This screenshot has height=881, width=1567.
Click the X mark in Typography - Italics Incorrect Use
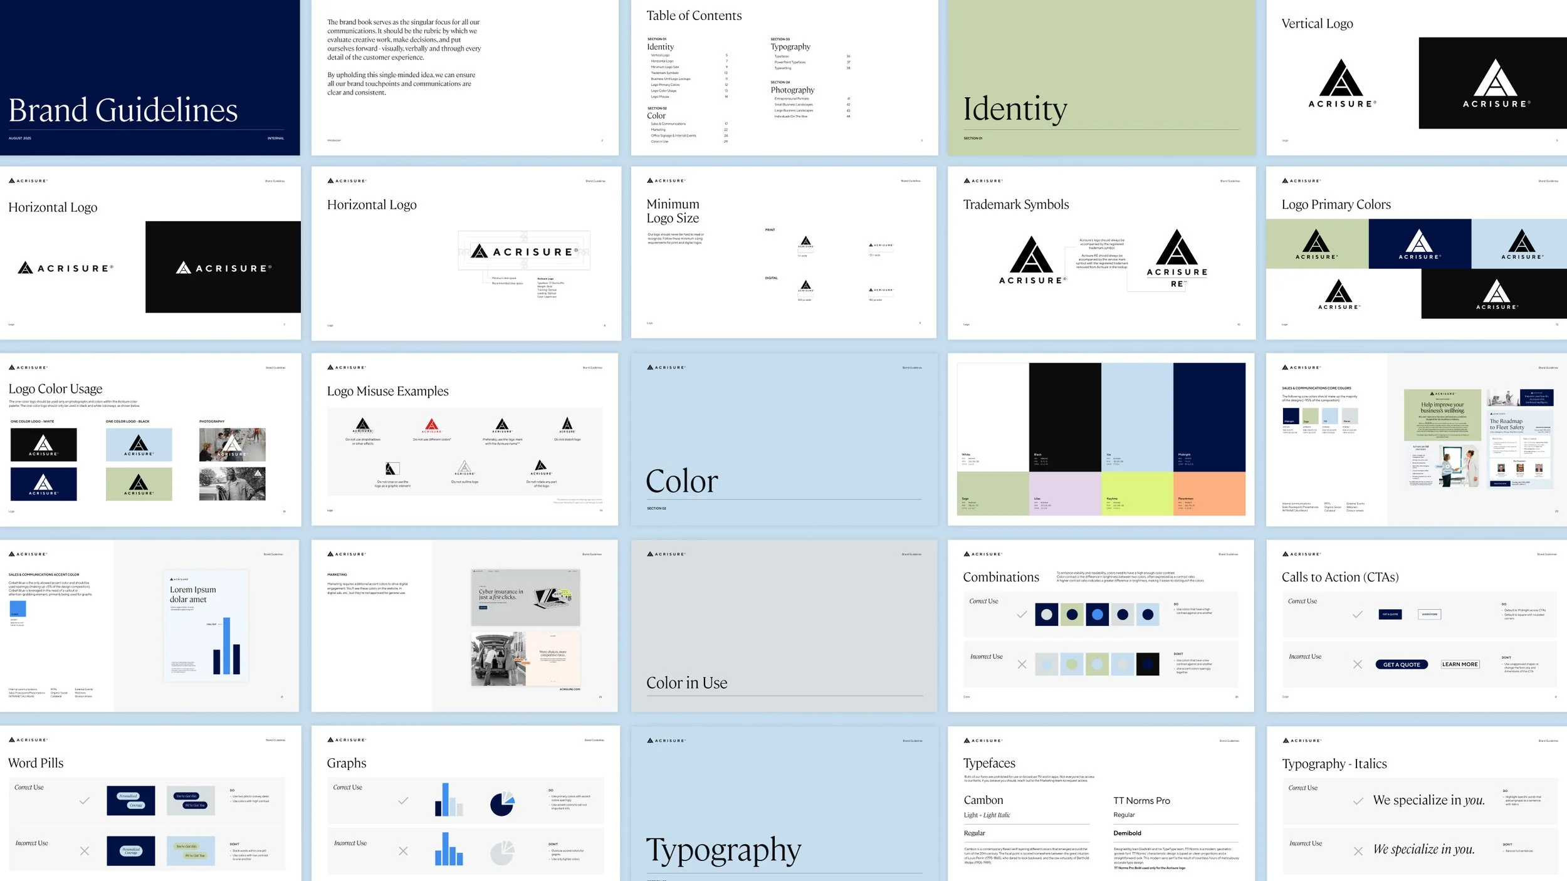(x=1358, y=851)
